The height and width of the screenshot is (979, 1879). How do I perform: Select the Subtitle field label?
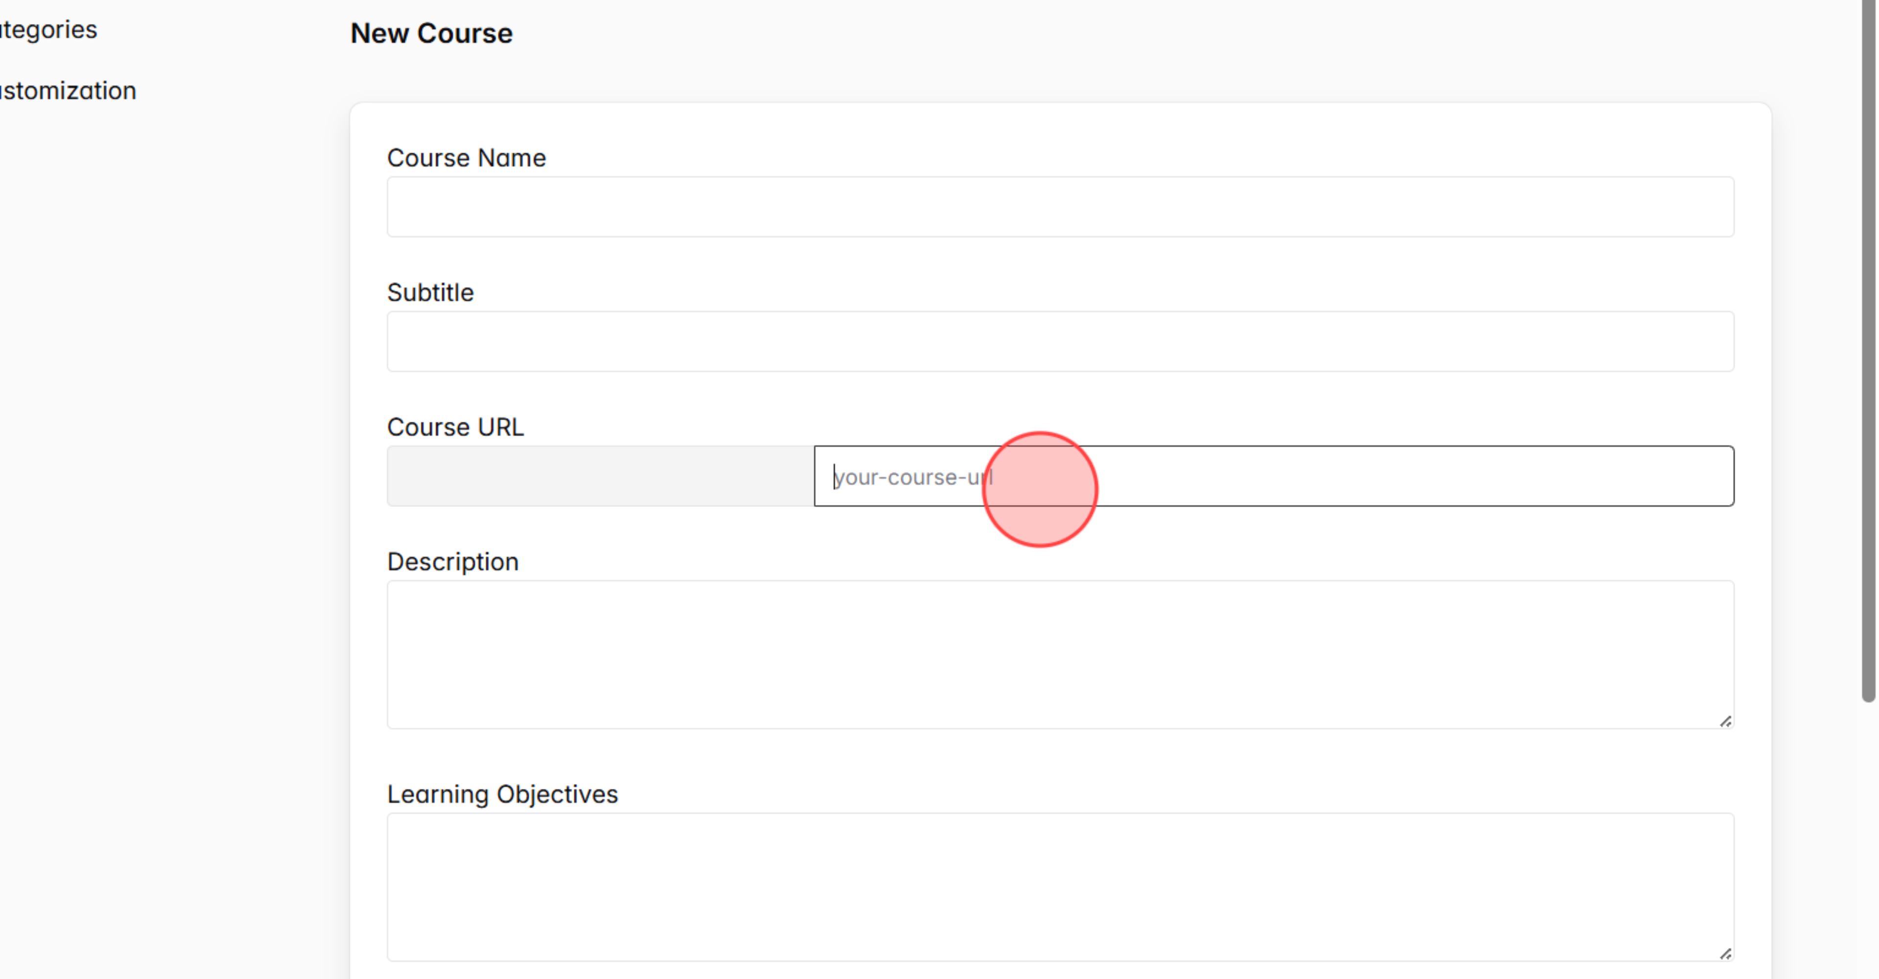[x=429, y=292]
